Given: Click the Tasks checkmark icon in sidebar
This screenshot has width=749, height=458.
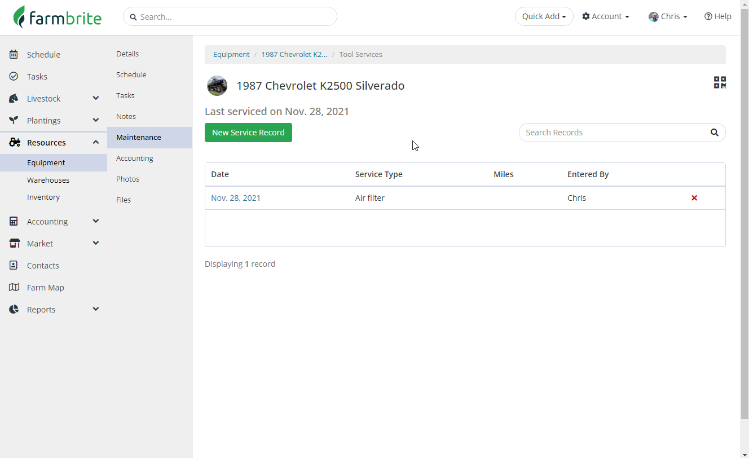Looking at the screenshot, I should (x=14, y=77).
